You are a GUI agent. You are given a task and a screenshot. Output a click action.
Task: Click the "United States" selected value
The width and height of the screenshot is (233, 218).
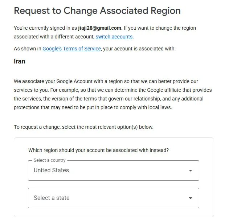click(x=51, y=170)
